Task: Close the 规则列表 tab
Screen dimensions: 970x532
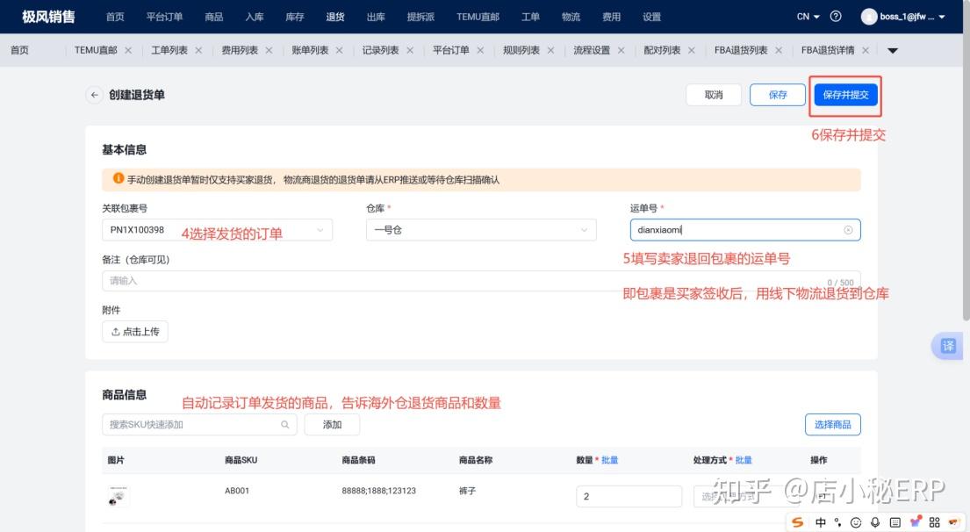Action: 550,50
